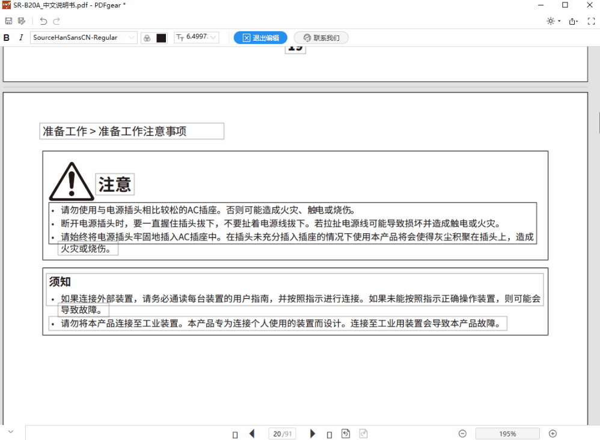Image resolution: width=600 pixels, height=440 pixels.
Task: Zoom out with the minus button
Action: coord(462,433)
